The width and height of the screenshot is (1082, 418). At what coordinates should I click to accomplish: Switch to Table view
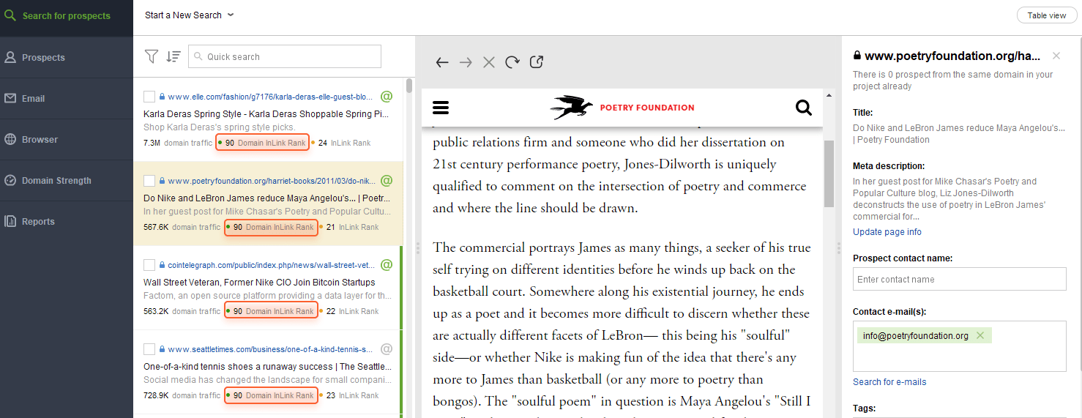pos(1046,15)
